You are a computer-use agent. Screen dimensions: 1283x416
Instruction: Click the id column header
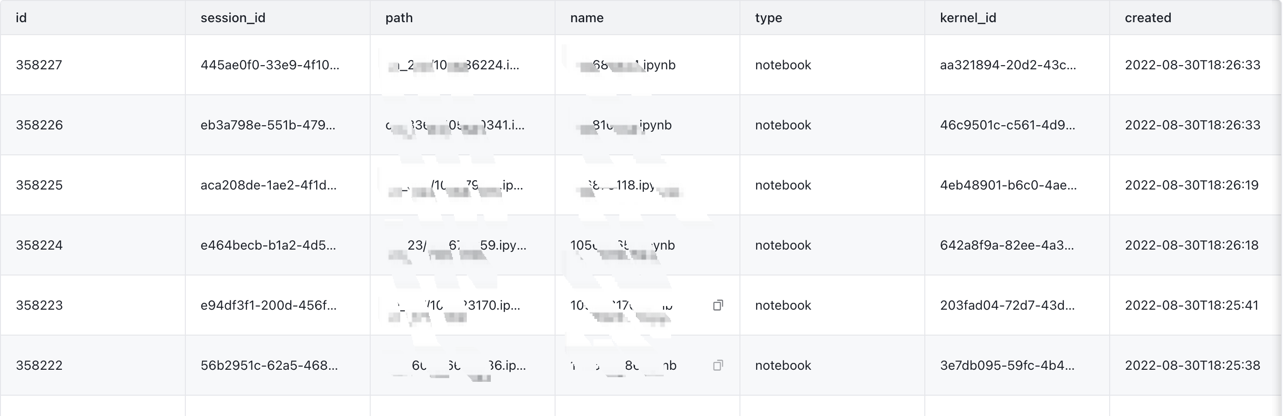click(21, 18)
